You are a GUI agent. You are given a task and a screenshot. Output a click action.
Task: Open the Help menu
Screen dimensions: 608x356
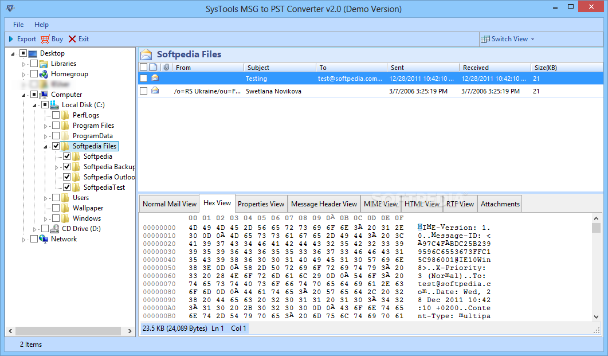pyautogui.click(x=41, y=25)
